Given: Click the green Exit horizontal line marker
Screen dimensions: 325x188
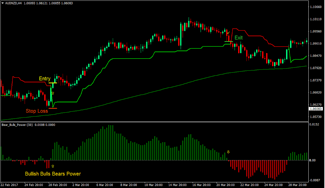Looking at the screenshot, I should 229,42.
